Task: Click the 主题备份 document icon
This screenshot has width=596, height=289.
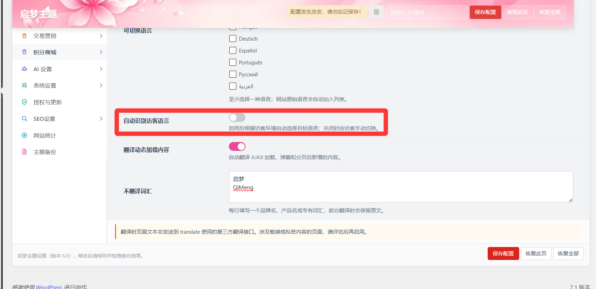Action: click(x=24, y=152)
